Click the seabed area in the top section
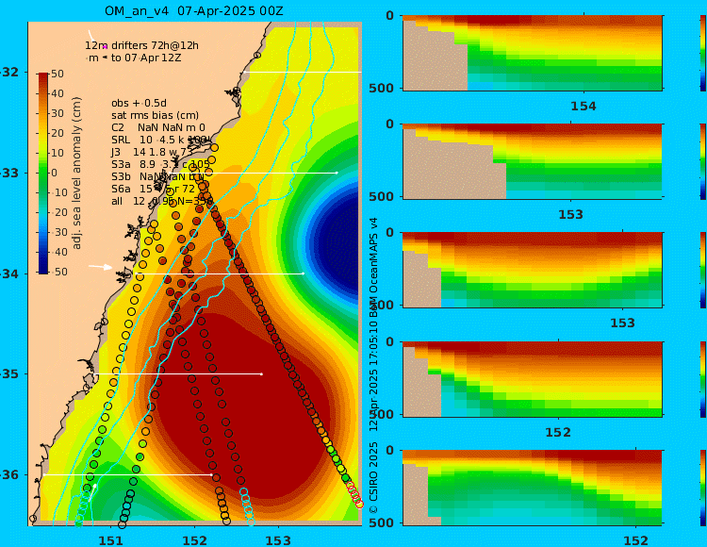The height and width of the screenshot is (547, 707). (x=433, y=63)
